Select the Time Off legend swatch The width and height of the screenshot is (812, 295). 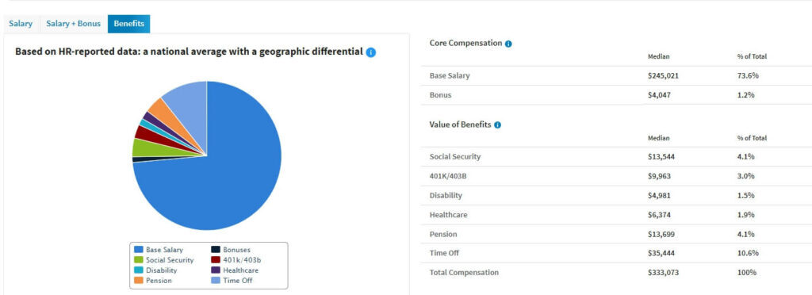pyautogui.click(x=216, y=281)
